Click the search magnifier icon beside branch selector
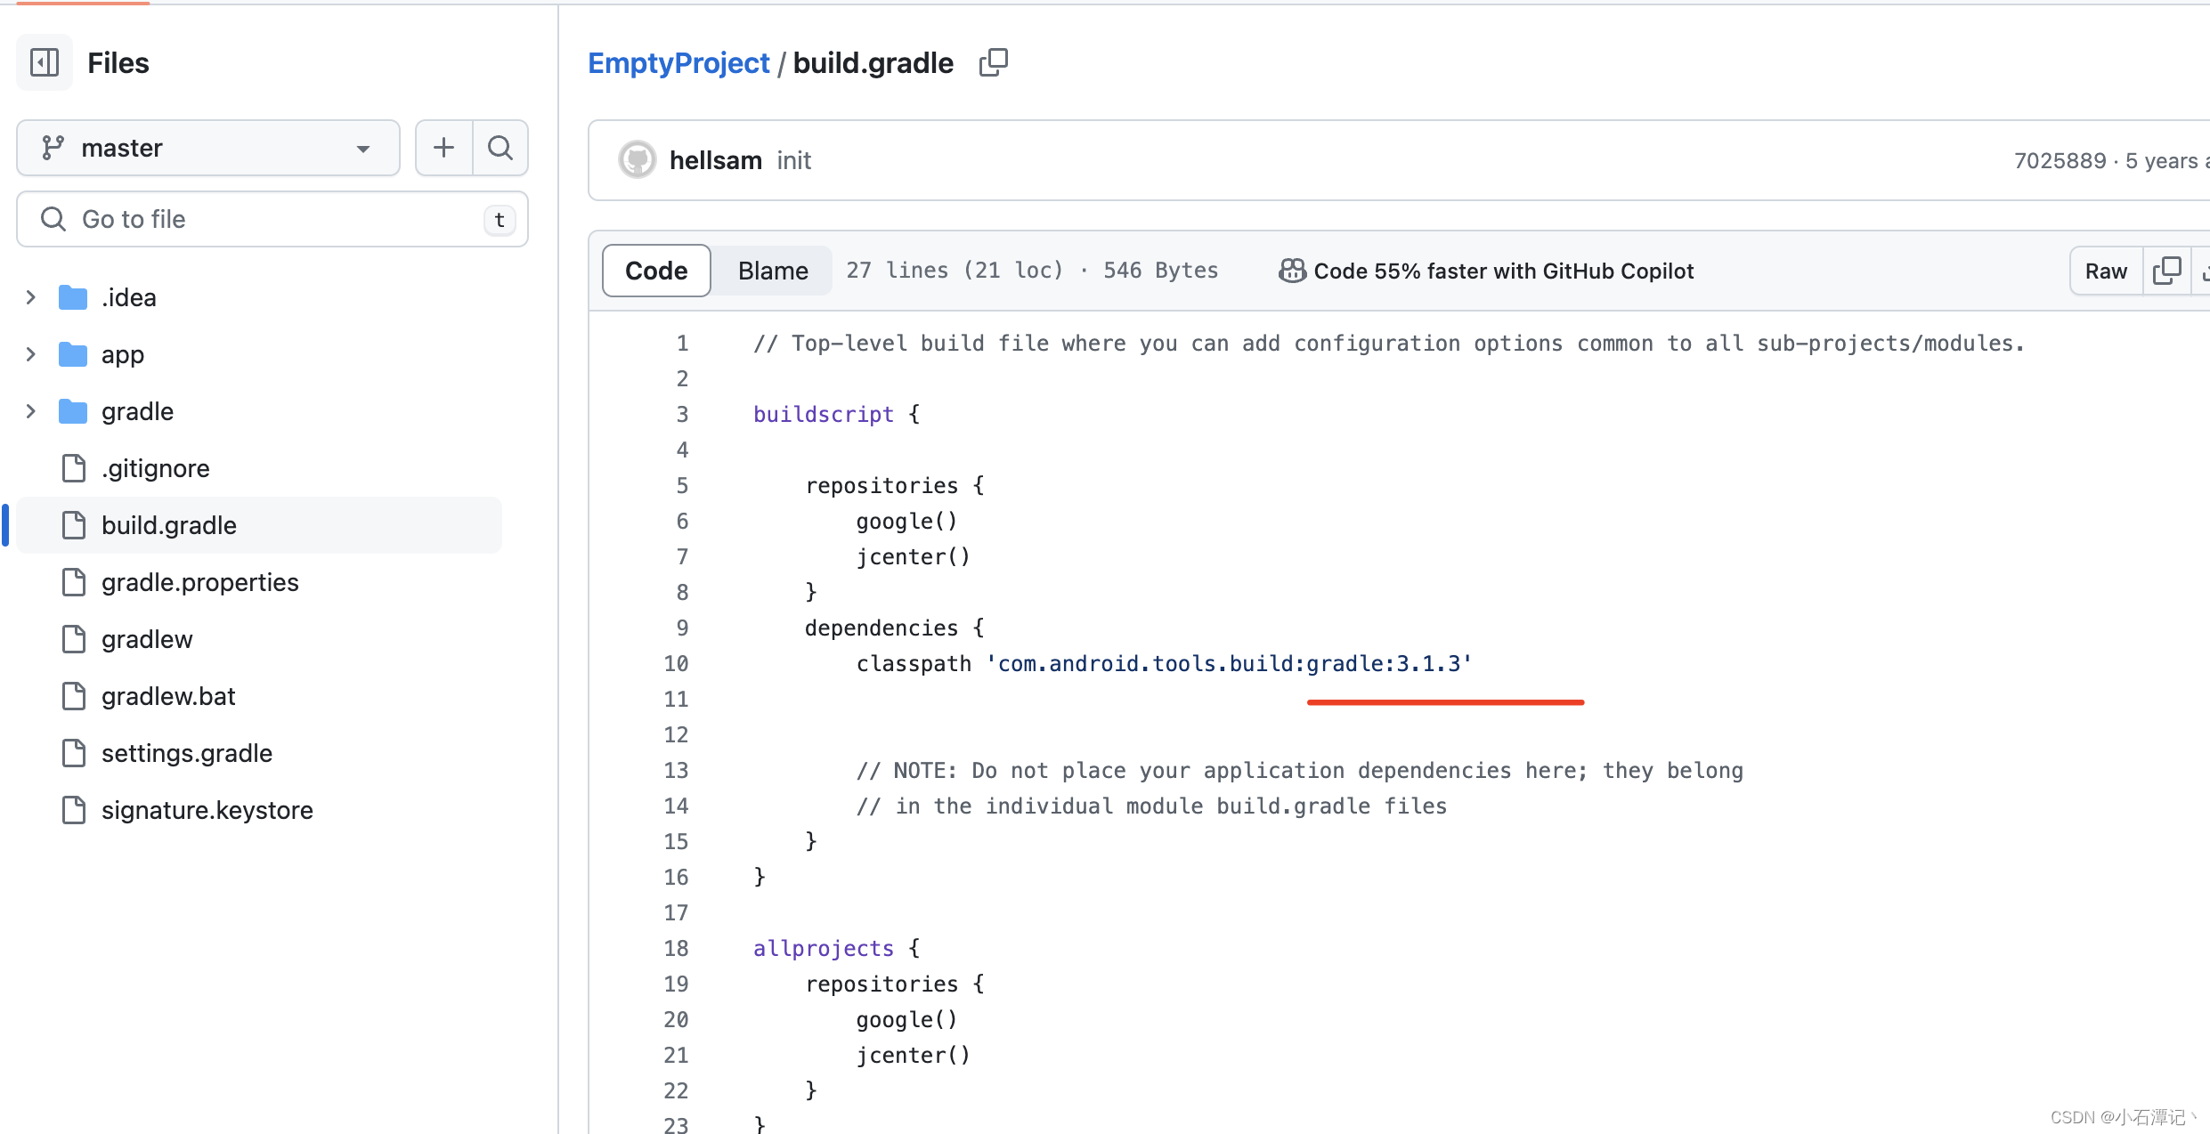2210x1134 pixels. tap(500, 148)
